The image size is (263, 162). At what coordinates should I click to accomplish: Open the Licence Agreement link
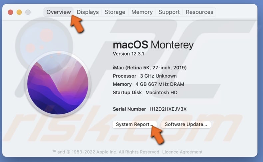(x=182, y=152)
